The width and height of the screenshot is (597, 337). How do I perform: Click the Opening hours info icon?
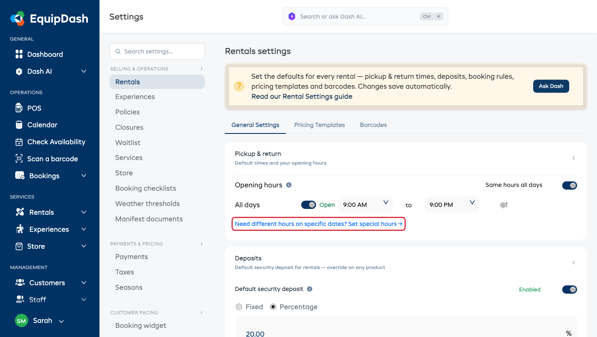289,185
